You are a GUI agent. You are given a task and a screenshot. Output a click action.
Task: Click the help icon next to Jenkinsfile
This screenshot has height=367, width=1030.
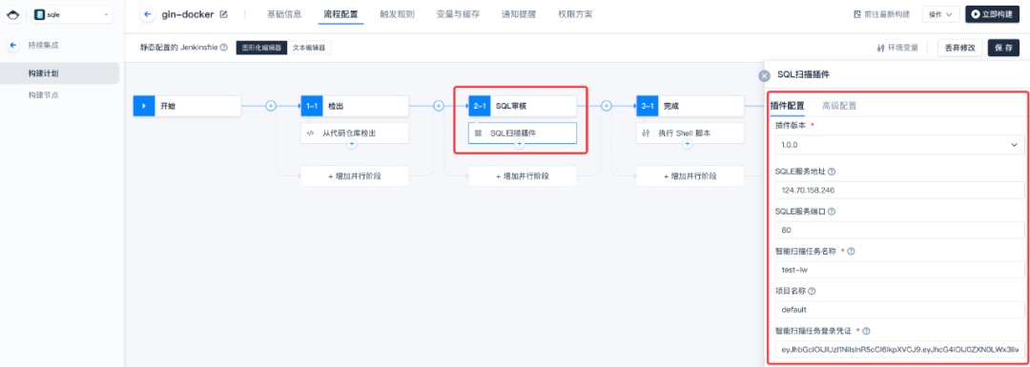[224, 48]
